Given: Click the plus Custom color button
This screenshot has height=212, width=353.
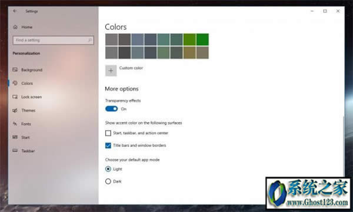Looking at the screenshot, I should [111, 71].
